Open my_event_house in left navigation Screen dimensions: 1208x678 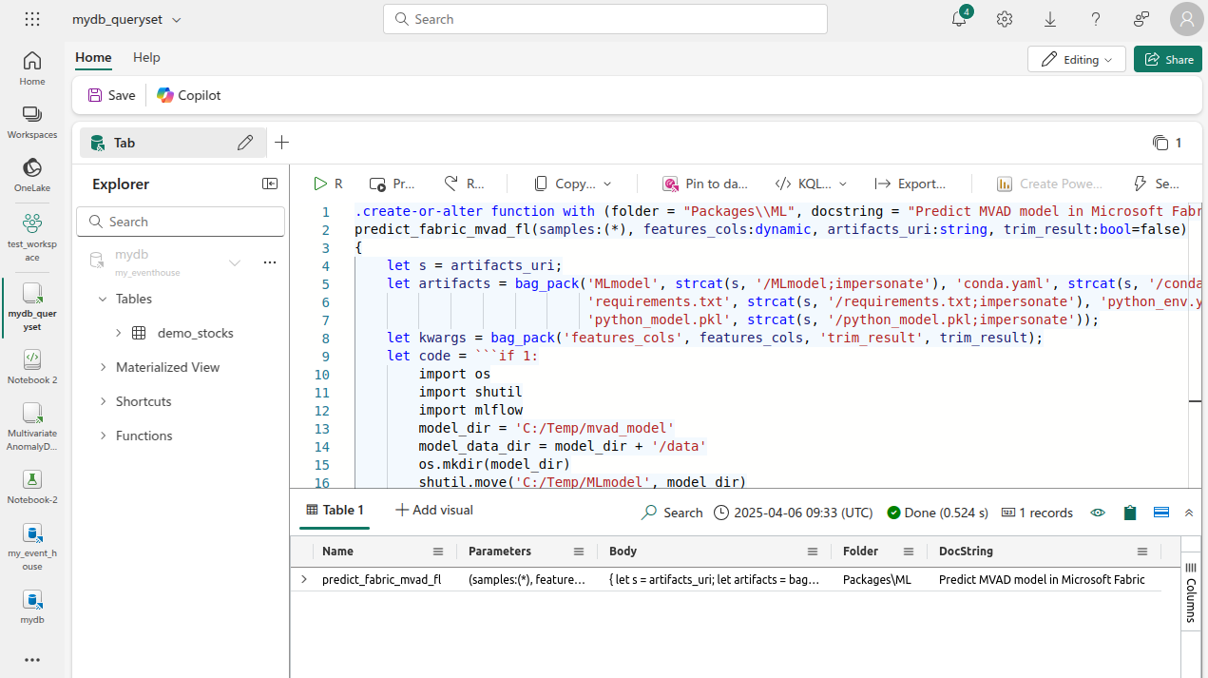(32, 547)
